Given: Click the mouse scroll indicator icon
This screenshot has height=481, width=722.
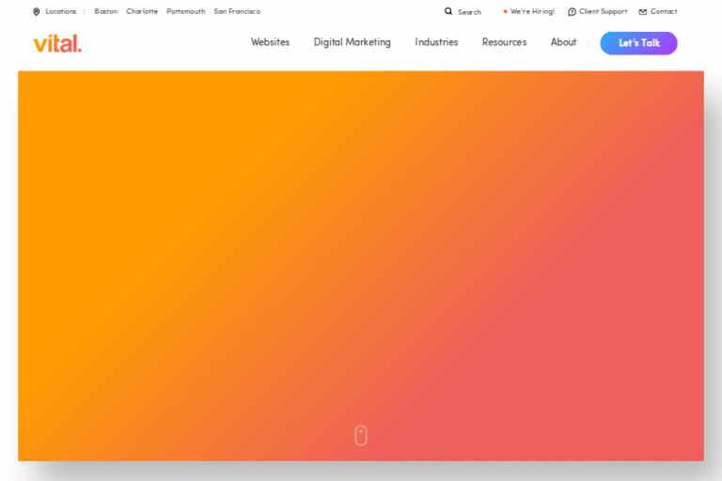Looking at the screenshot, I should pos(360,435).
